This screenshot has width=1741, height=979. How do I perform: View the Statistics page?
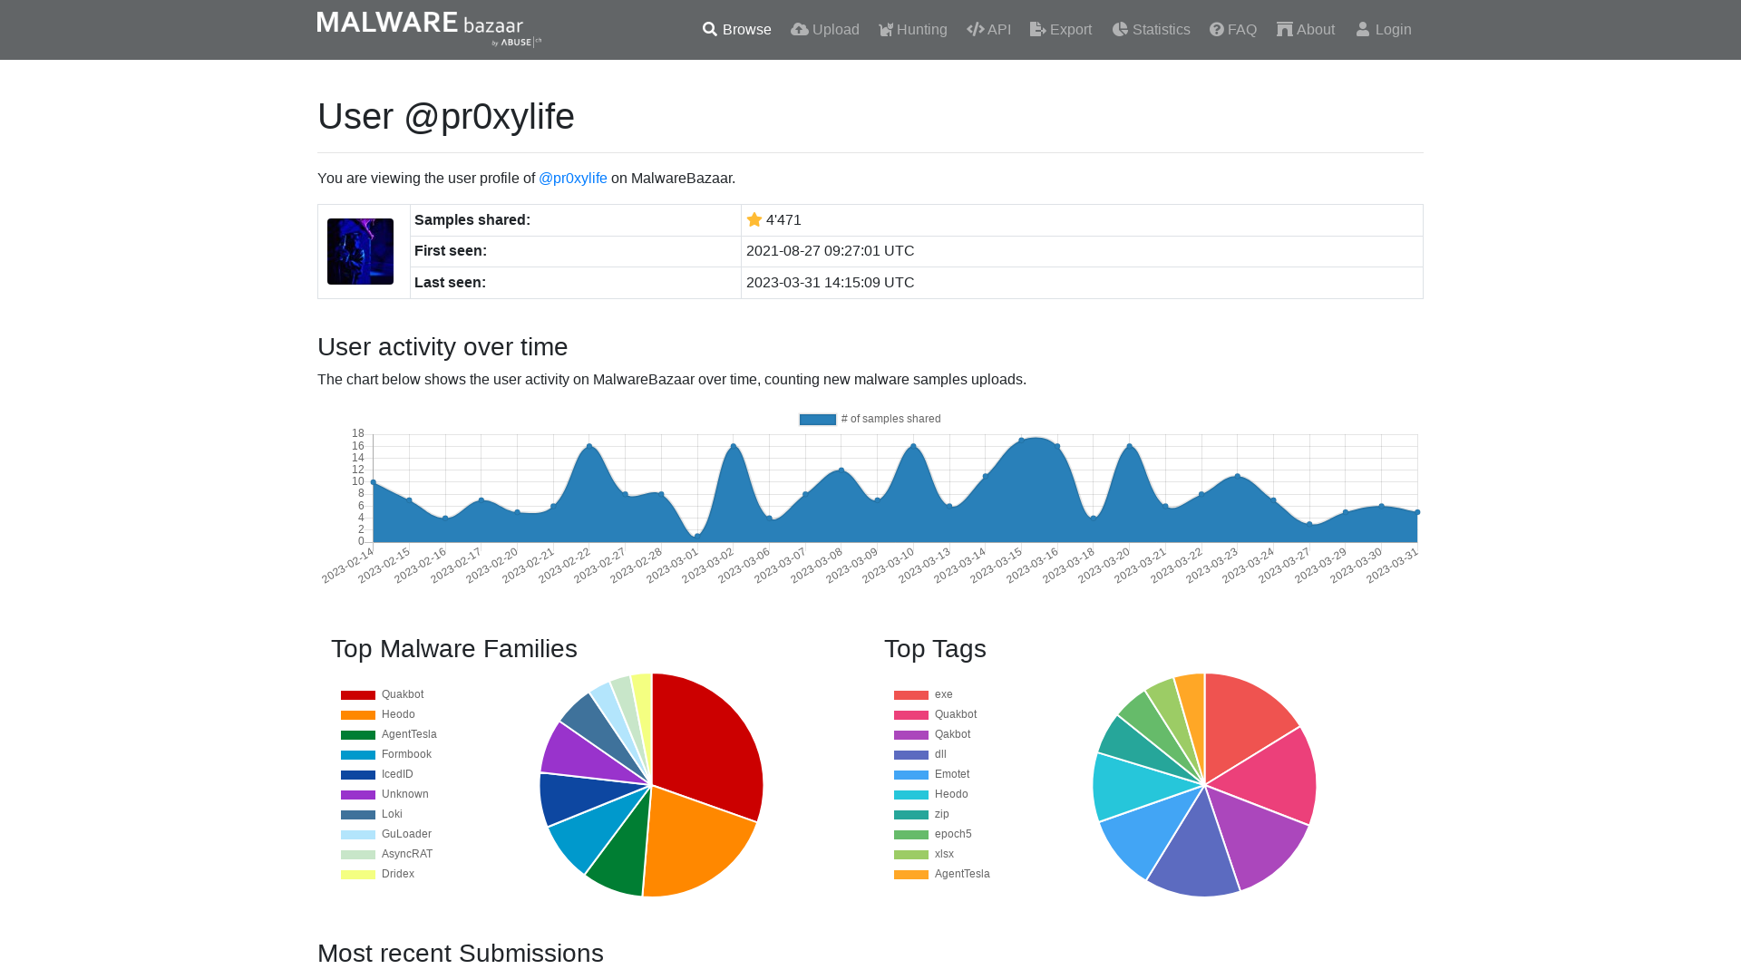pos(1151,30)
